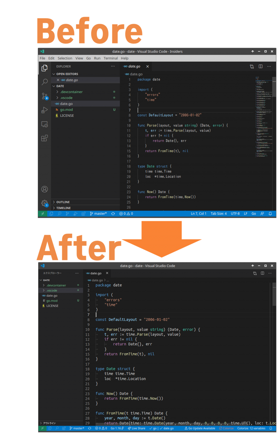Open Explorer panel ellipsis menu in Before window
This screenshot has width=277, height=433.
[x=113, y=66]
